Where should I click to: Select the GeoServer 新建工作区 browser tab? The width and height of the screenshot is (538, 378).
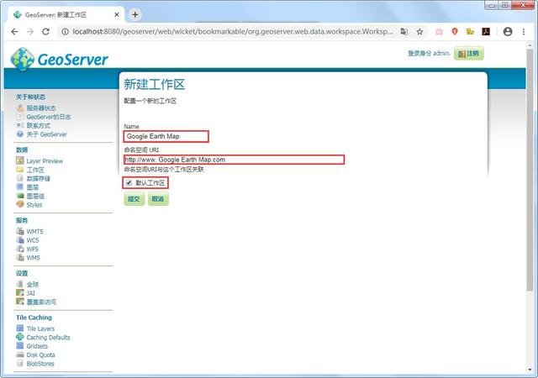[66, 15]
